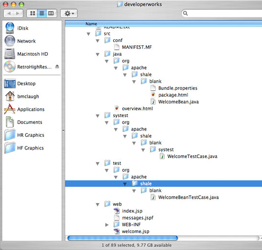Viewport: 262px width, 250px height.
Task: Go back with the left arrow button
Action: point(9,13)
